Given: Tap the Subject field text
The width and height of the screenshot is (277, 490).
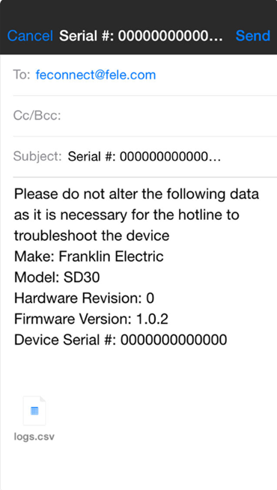Looking at the screenshot, I should click(x=144, y=156).
